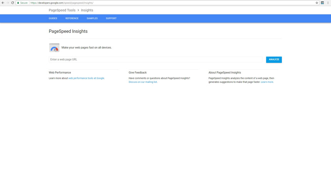Bookmark this page with the star icon
The height and width of the screenshot is (181, 331).
(x=317, y=3)
